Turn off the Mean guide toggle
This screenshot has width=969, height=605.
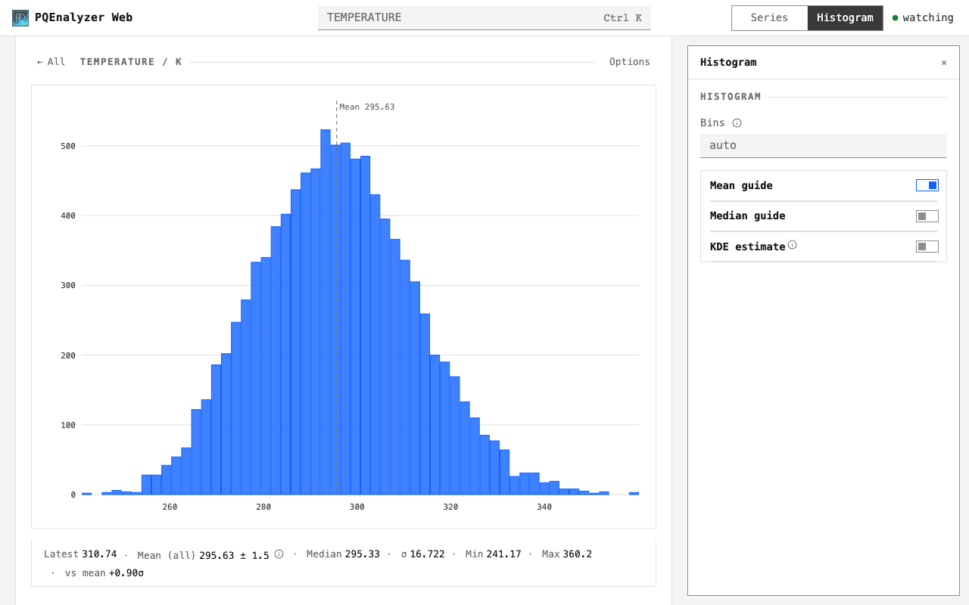coord(927,185)
